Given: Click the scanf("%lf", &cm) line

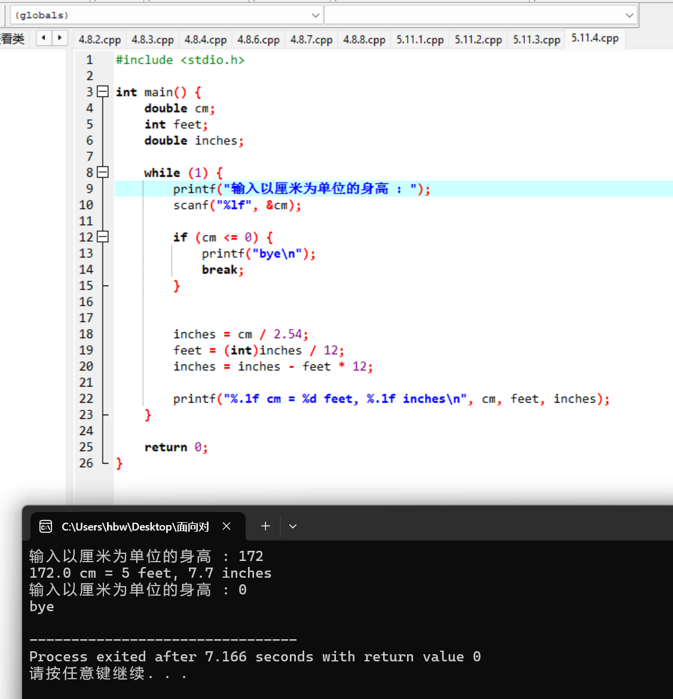Looking at the screenshot, I should (237, 205).
